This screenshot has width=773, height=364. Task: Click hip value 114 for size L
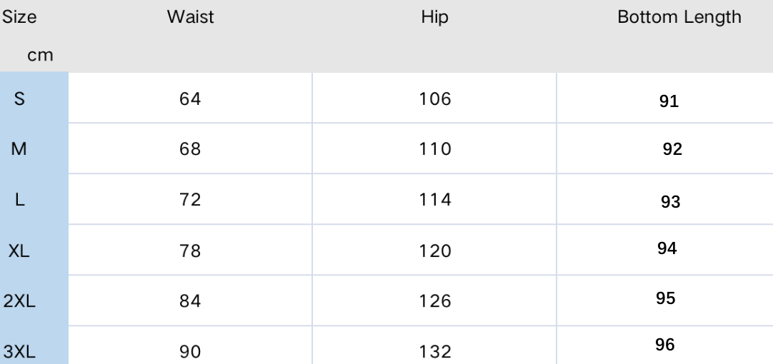point(435,199)
